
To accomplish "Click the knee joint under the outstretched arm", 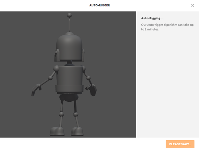I will tap(61, 114).
